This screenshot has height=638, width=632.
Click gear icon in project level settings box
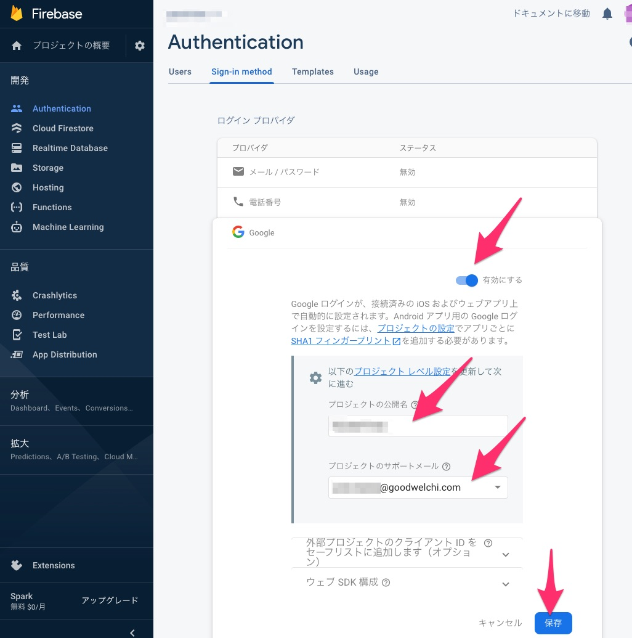(315, 378)
